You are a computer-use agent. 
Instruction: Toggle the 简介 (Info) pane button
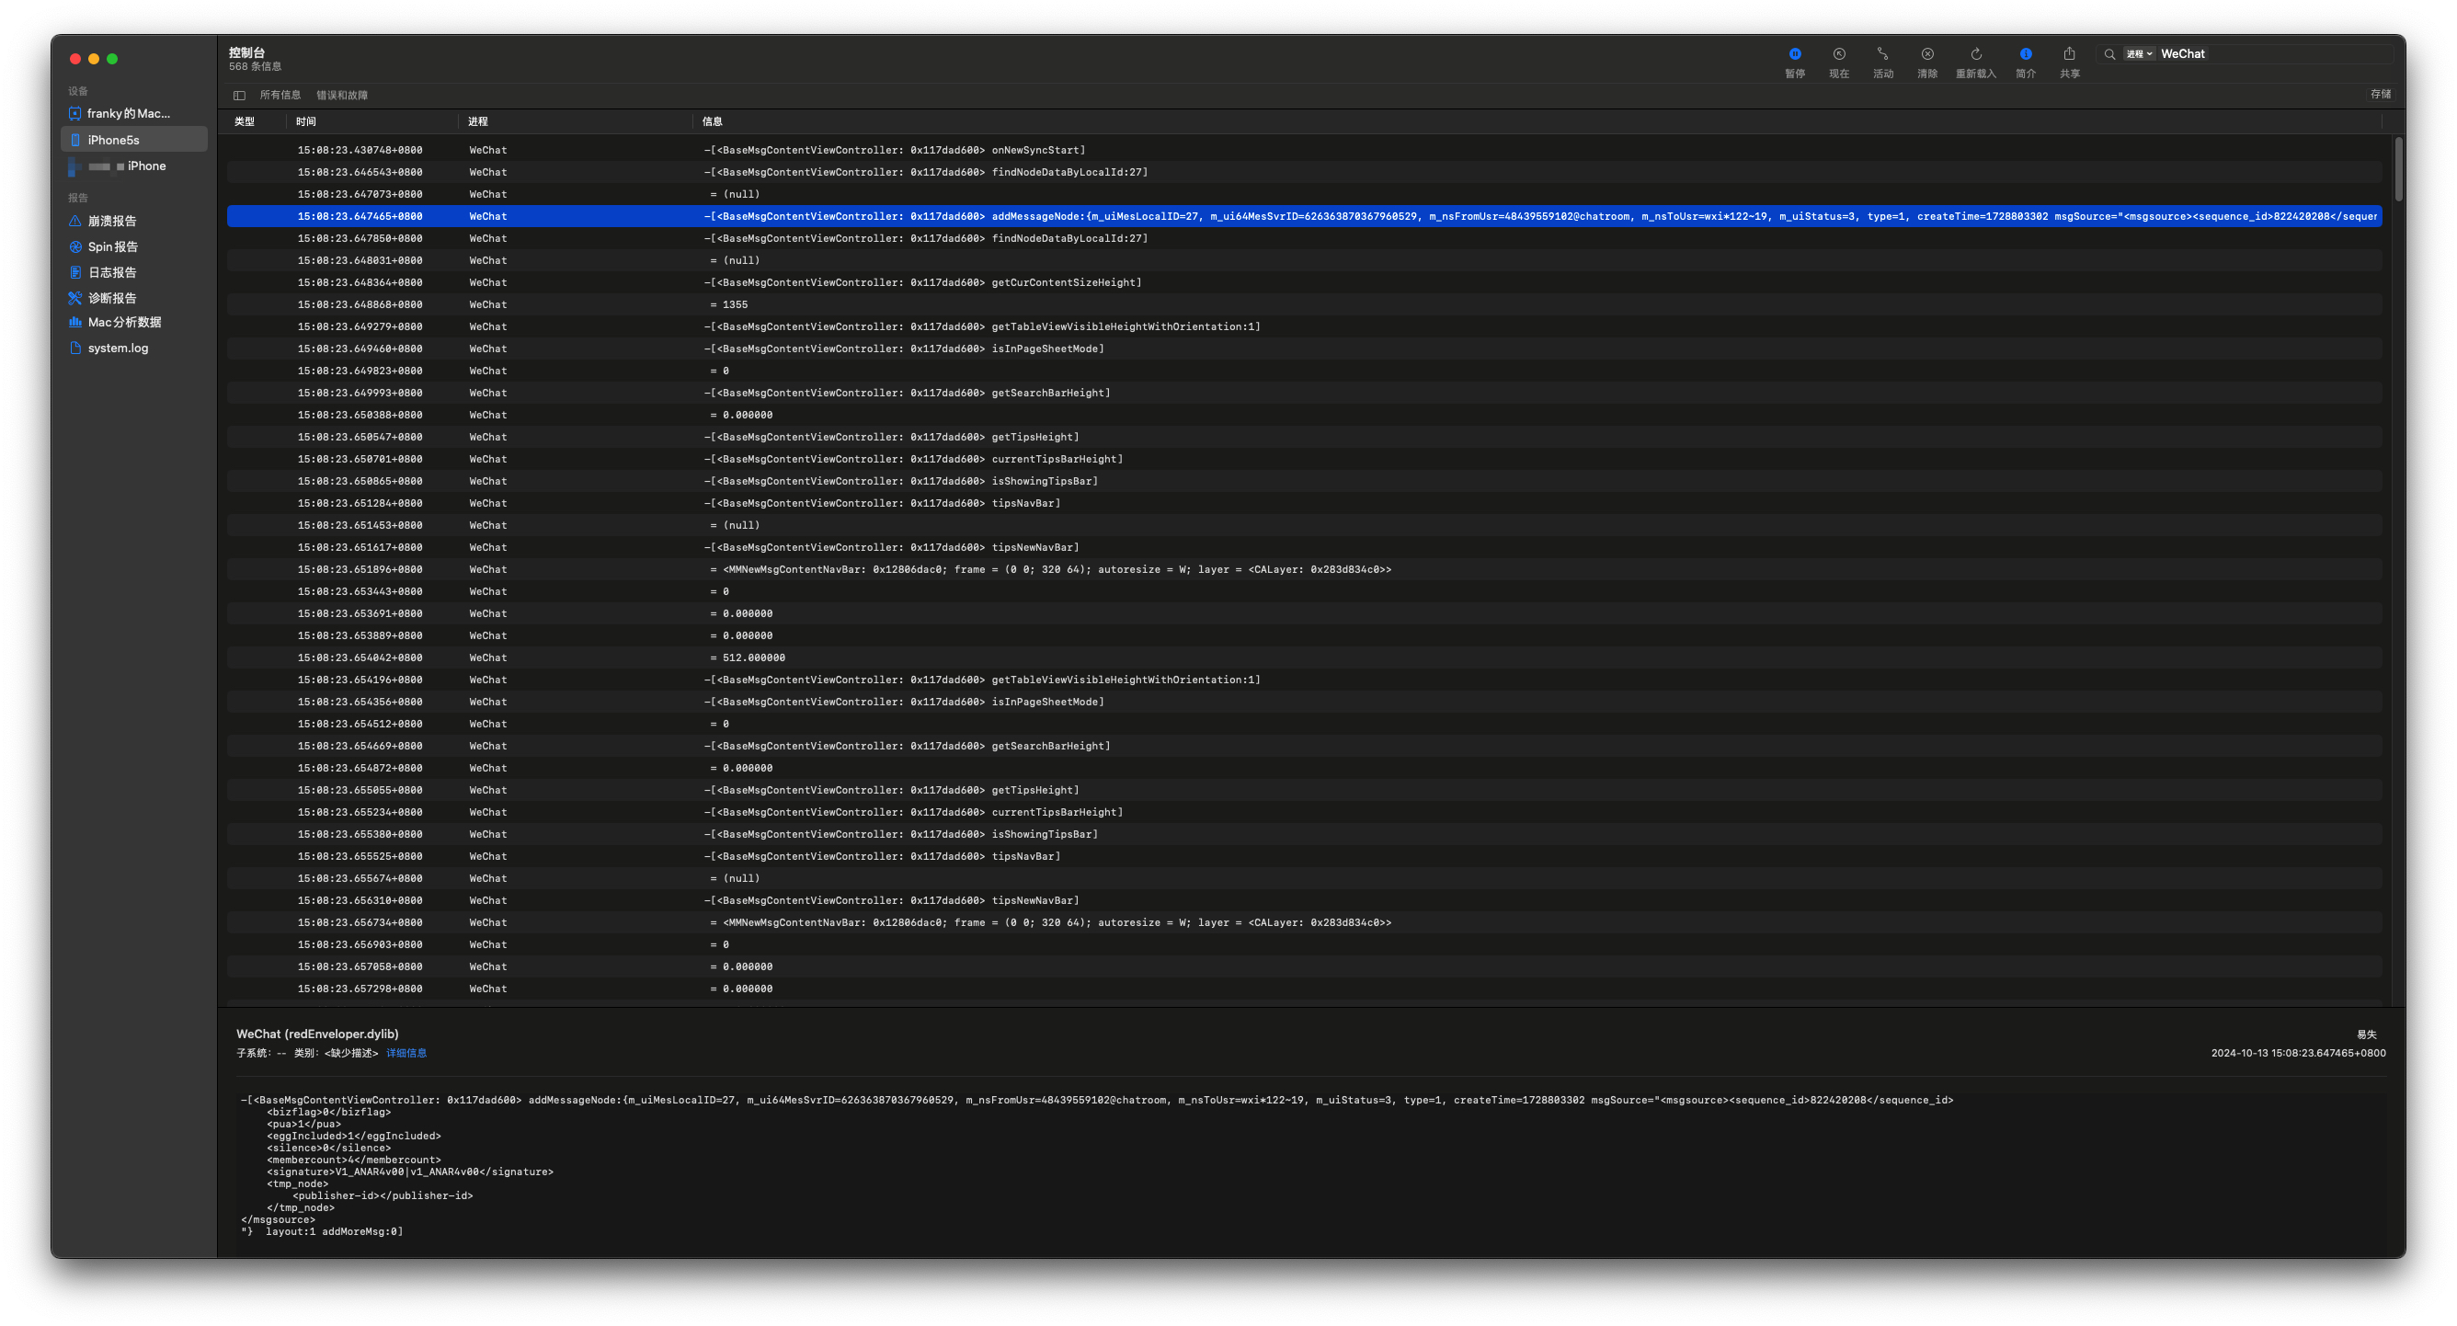coord(2025,54)
